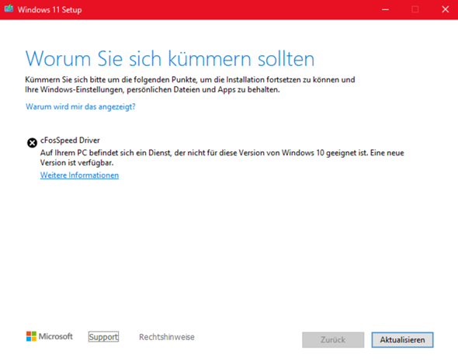
Task: Click the 'Windows 11 Setup' title text
Action: click(x=50, y=9)
